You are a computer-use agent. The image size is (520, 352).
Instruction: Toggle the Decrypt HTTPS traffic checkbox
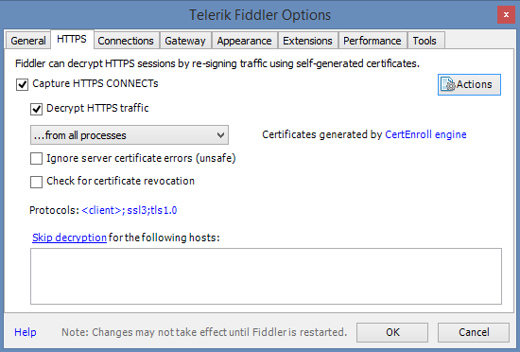coord(37,109)
